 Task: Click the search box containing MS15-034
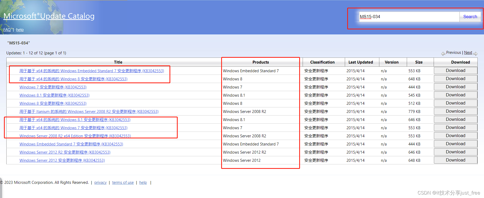[409, 17]
